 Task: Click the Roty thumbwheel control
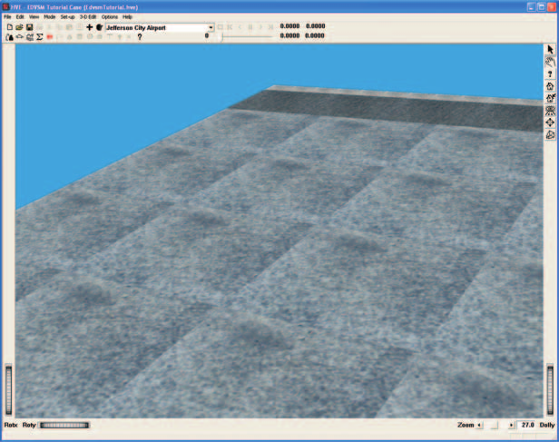[x=64, y=425]
